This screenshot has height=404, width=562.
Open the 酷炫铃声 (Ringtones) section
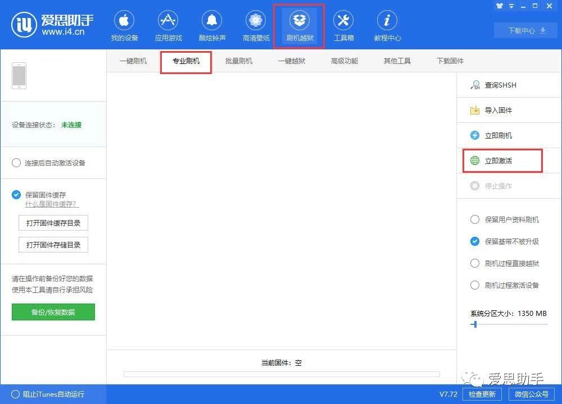(x=212, y=25)
